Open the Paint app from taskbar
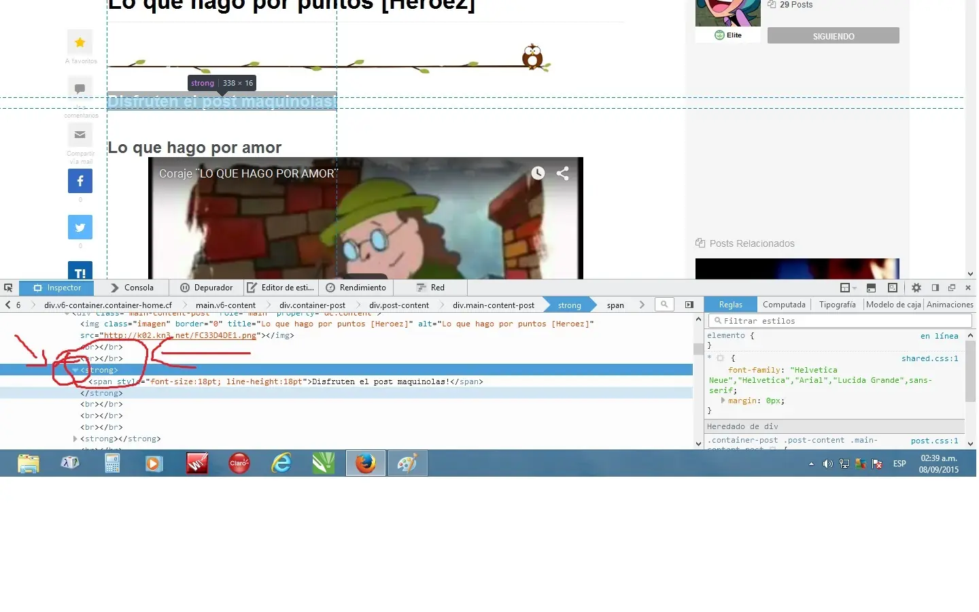This screenshot has height=612, width=979. (x=407, y=464)
